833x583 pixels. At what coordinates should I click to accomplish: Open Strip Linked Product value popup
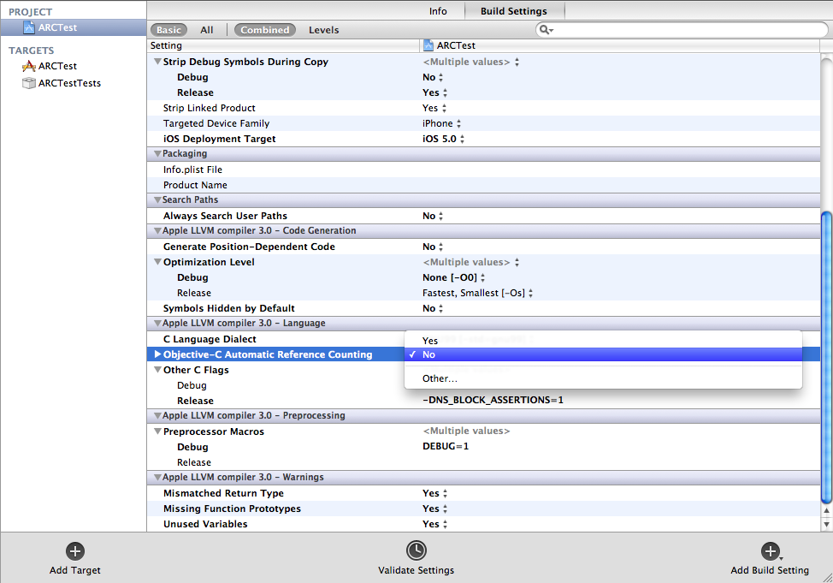(x=434, y=108)
